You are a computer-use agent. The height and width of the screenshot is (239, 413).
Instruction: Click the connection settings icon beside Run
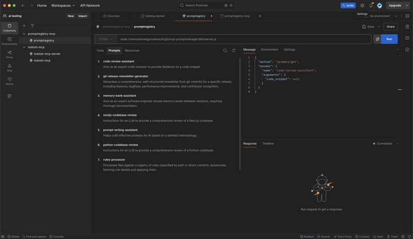pyautogui.click(x=377, y=39)
